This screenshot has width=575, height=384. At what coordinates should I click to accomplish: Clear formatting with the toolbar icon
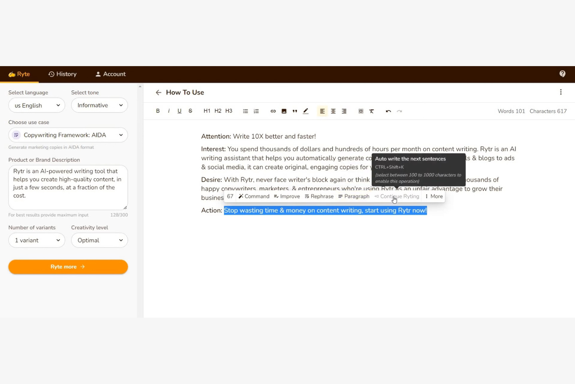coord(372,111)
